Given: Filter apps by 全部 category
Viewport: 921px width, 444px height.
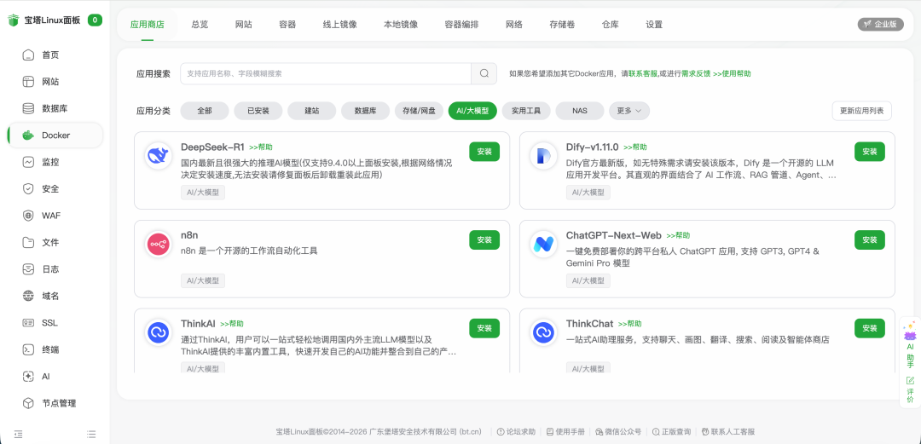Looking at the screenshot, I should click(205, 111).
